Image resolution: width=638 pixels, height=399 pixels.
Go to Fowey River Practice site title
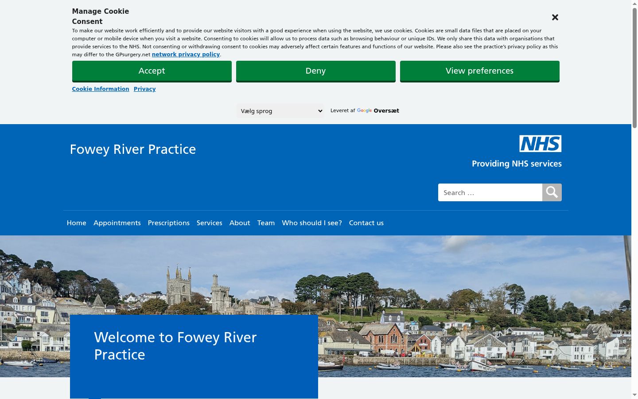(x=133, y=149)
